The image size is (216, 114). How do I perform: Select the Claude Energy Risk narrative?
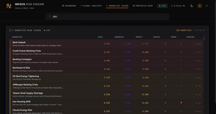(x=107, y=111)
